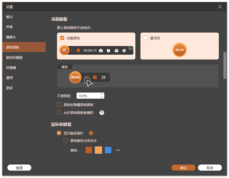The image size is (229, 178).
Task: Select the blue color swatch
Action: (x=108, y=150)
